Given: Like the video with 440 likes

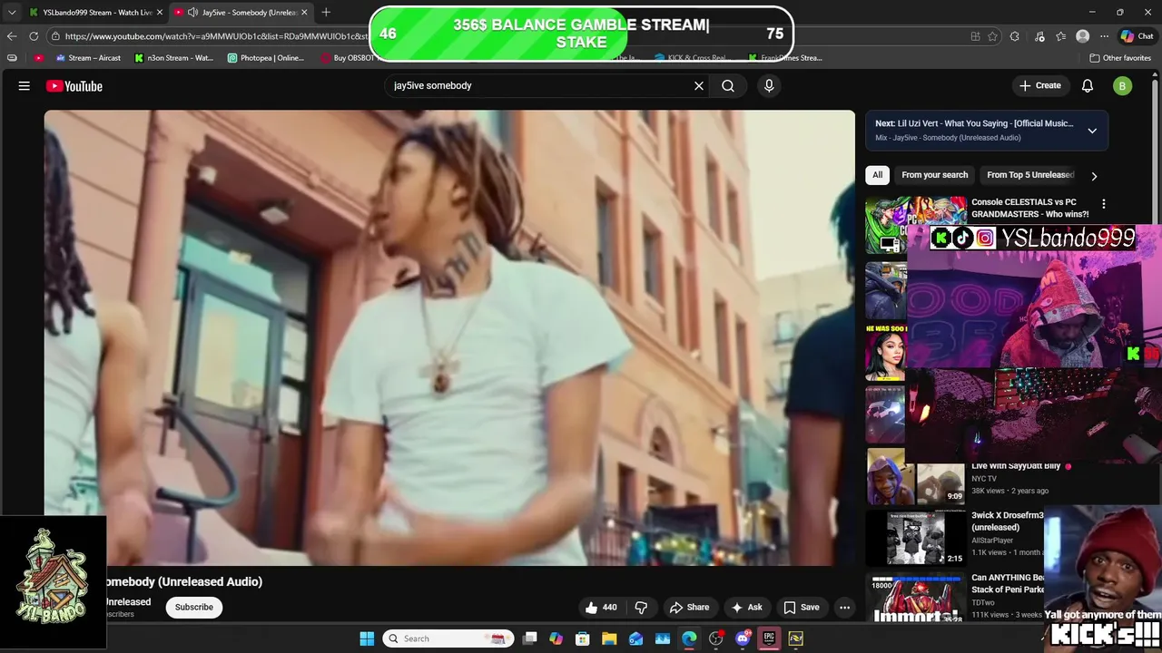Looking at the screenshot, I should 602,608.
